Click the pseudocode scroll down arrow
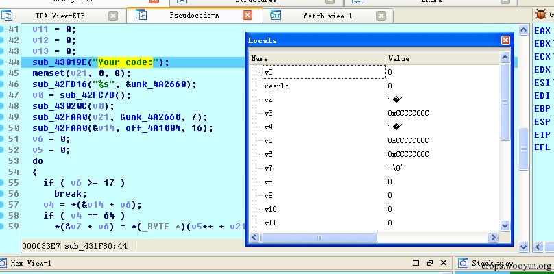Screen dimensions: 554x274 click(x=524, y=247)
